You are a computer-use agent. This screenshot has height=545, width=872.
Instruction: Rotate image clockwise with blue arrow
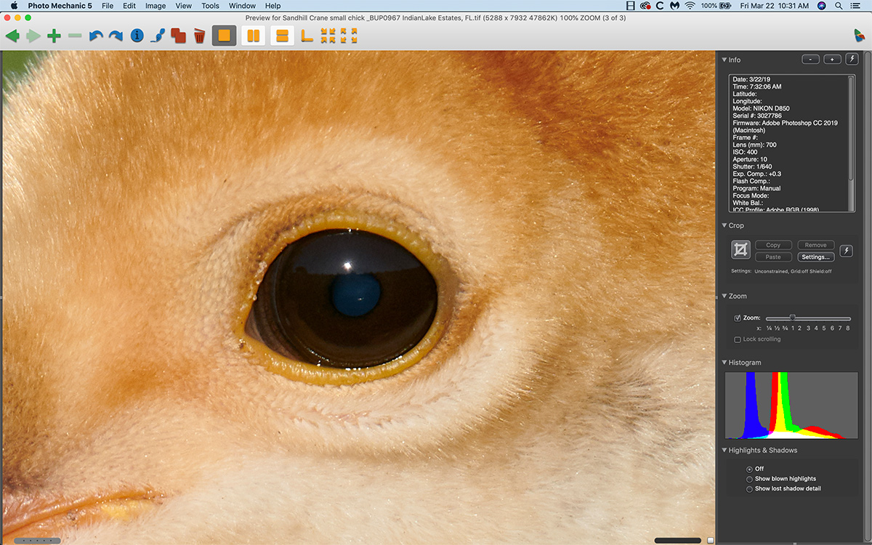(x=116, y=36)
